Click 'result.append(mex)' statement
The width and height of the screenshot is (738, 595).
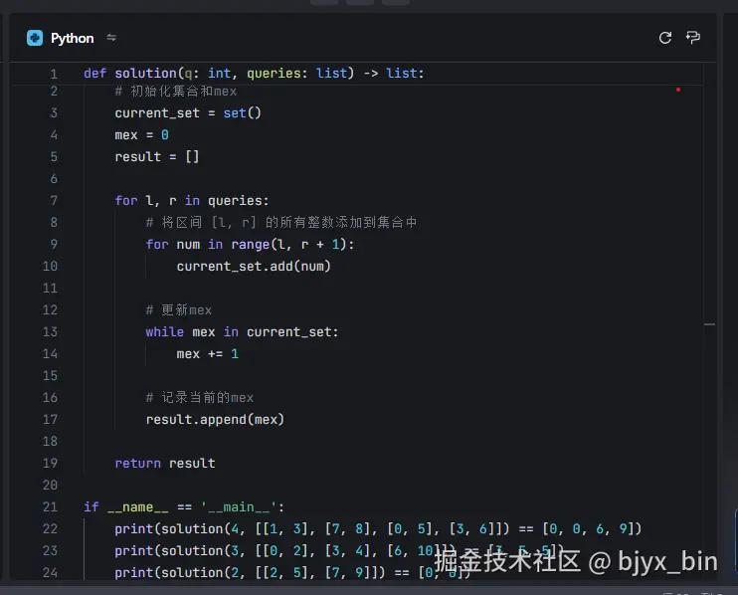point(215,420)
